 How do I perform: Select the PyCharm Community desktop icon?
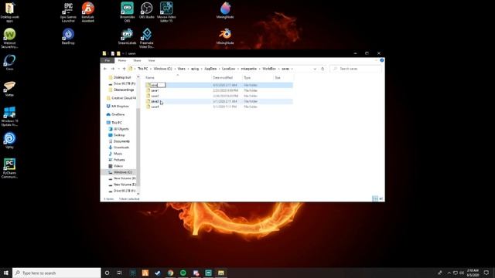(9, 168)
